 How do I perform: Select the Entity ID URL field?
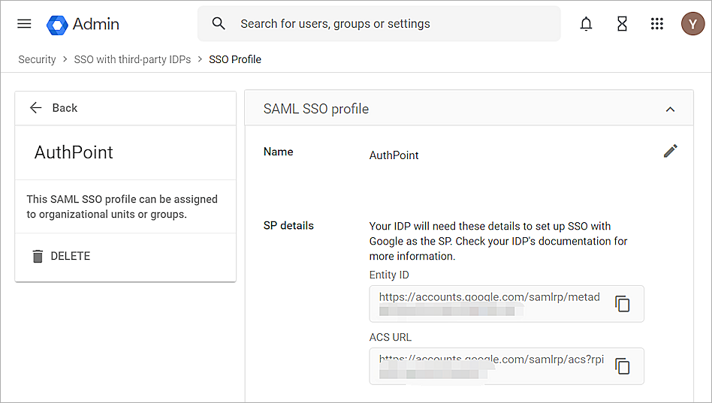(490, 303)
